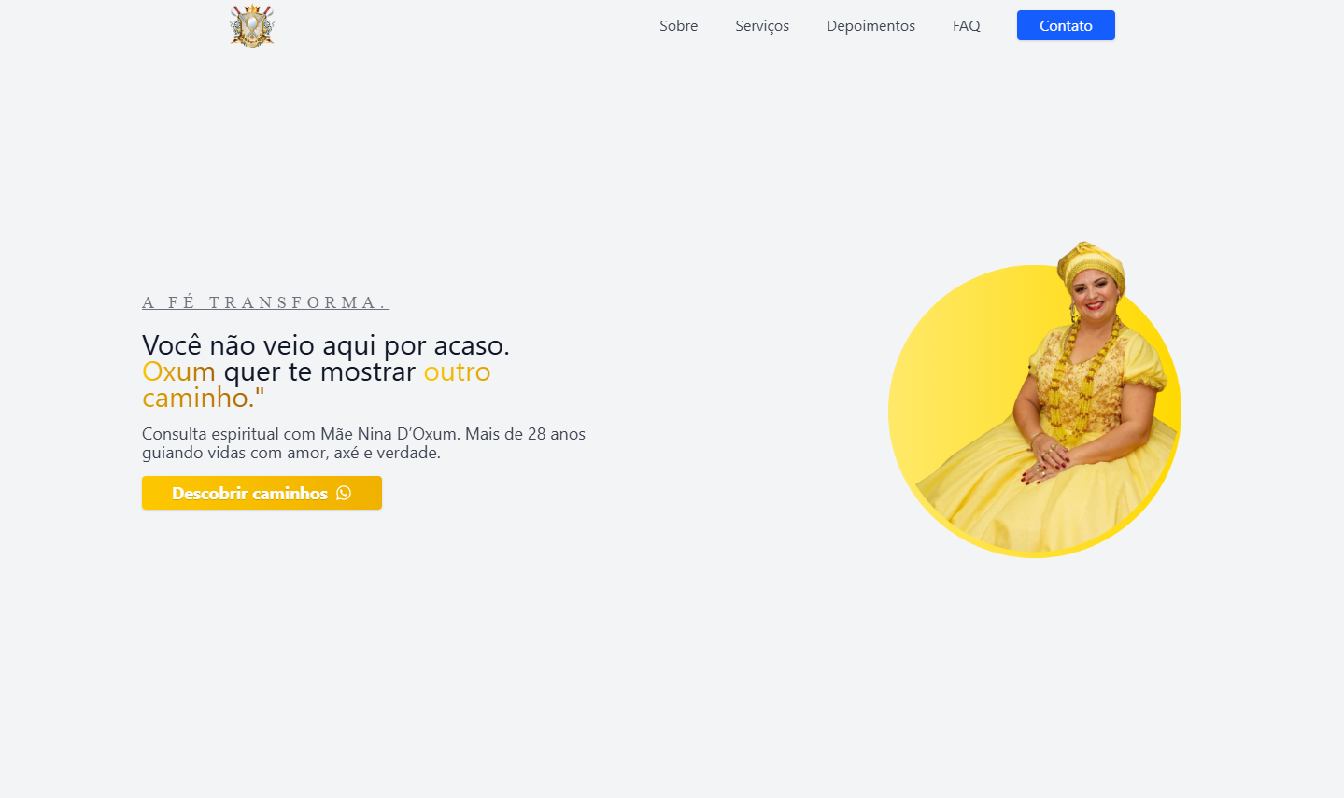Click the crest logo in the header
1344x798 pixels.
point(252,25)
